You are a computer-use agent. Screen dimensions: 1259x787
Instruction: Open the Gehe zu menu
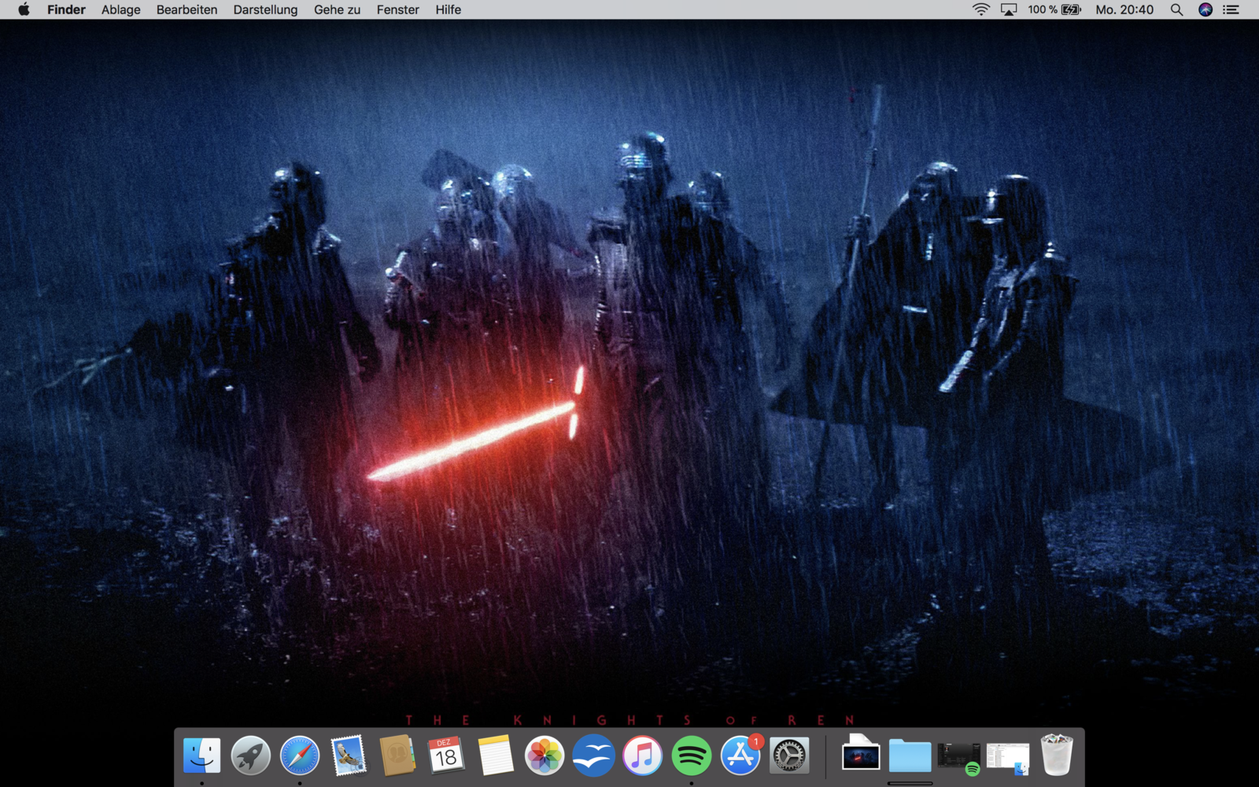pos(337,9)
